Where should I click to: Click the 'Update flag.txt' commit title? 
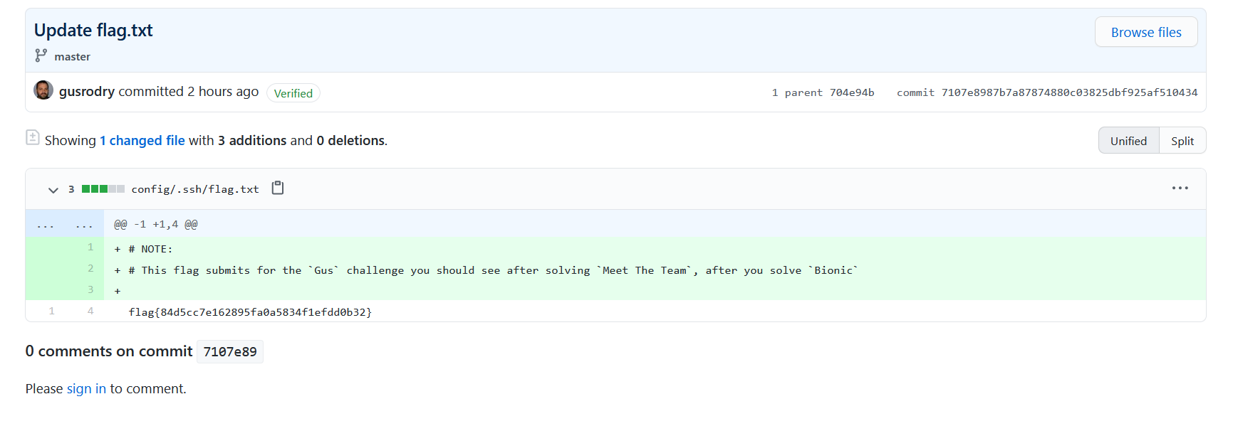pos(93,30)
